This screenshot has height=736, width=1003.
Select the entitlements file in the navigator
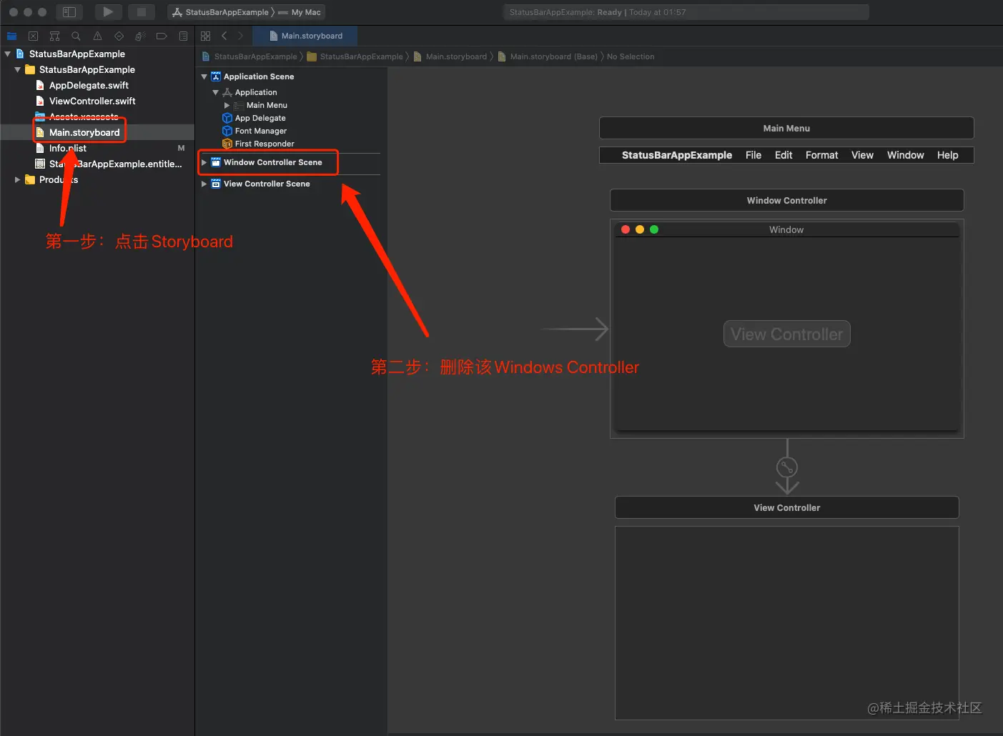[x=109, y=164]
